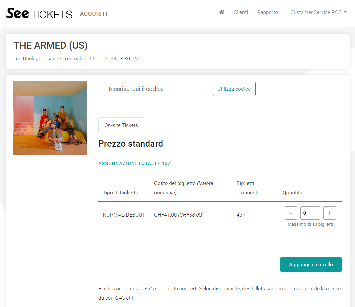The height and width of the screenshot is (307, 355).
Task: Click the THE ARMED (US) event title
Action: [x=50, y=46]
